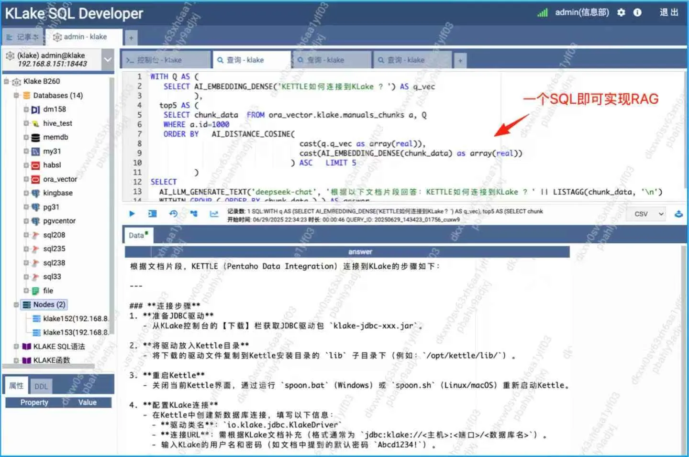Click the green signal strength icon
Viewport: 689px width, 457px height.
542,13
